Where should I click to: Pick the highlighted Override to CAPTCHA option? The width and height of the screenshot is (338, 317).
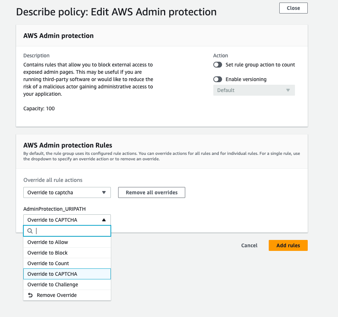click(x=67, y=274)
